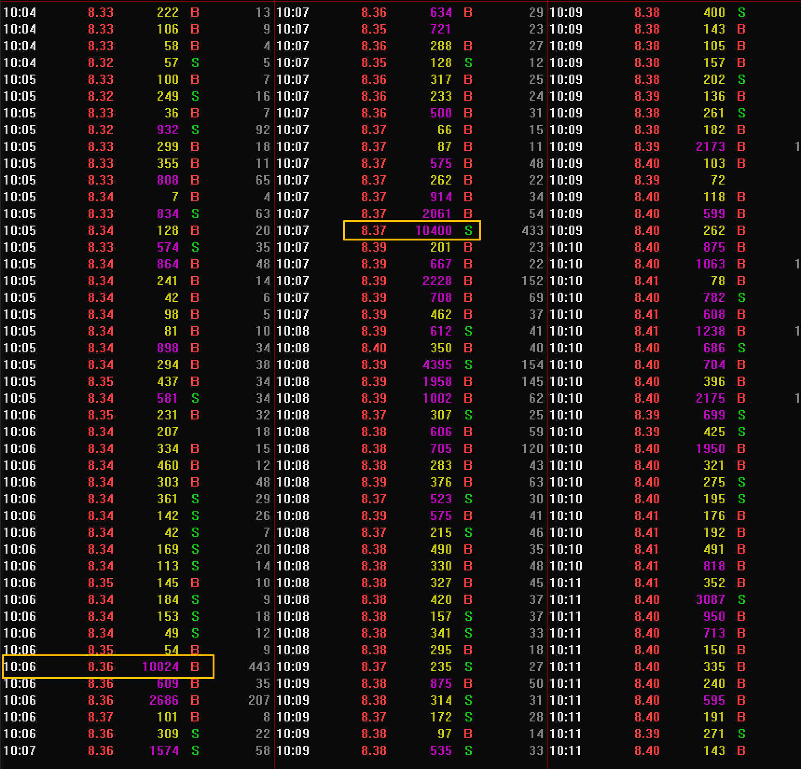Viewport: 801px width, 769px height.
Task: Select the 2173 volume cell at 10:09
Action: 711,146
